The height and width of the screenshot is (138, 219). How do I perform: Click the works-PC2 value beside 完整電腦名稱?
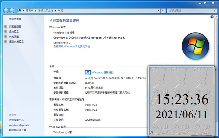[x=91, y=110]
